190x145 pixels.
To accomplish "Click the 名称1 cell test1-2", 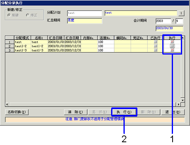I will [39, 46].
